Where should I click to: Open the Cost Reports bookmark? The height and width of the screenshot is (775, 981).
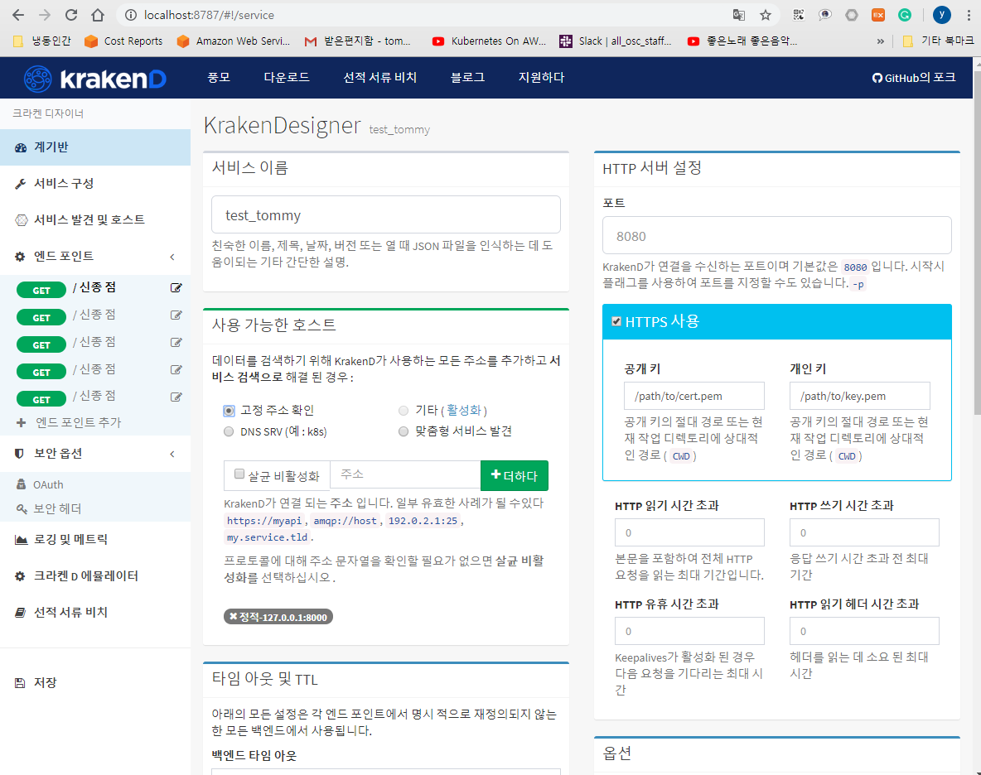pyautogui.click(x=124, y=41)
